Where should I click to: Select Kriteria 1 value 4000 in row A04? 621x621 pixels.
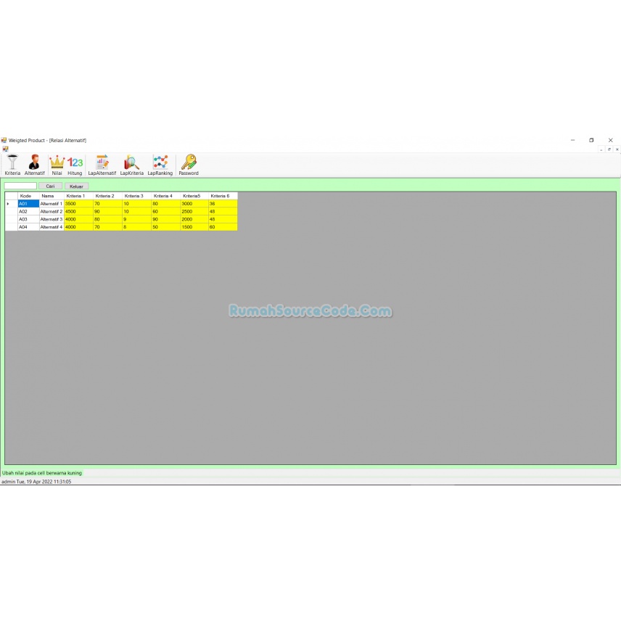pos(78,227)
